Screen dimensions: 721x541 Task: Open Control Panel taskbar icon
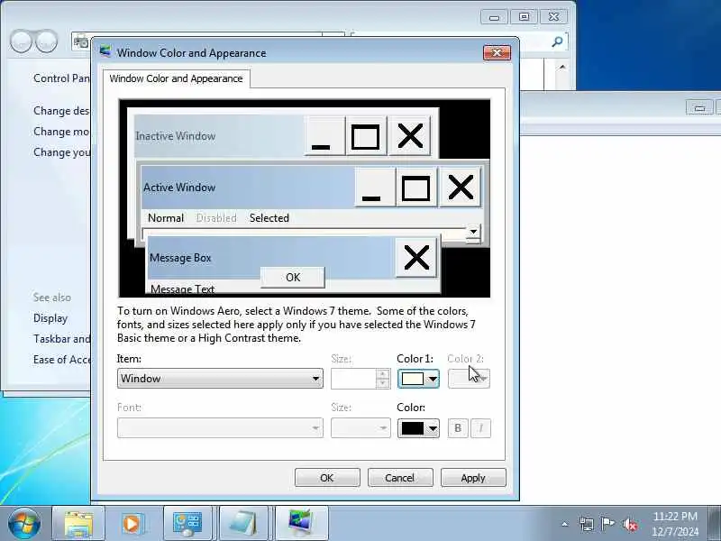coord(187,524)
